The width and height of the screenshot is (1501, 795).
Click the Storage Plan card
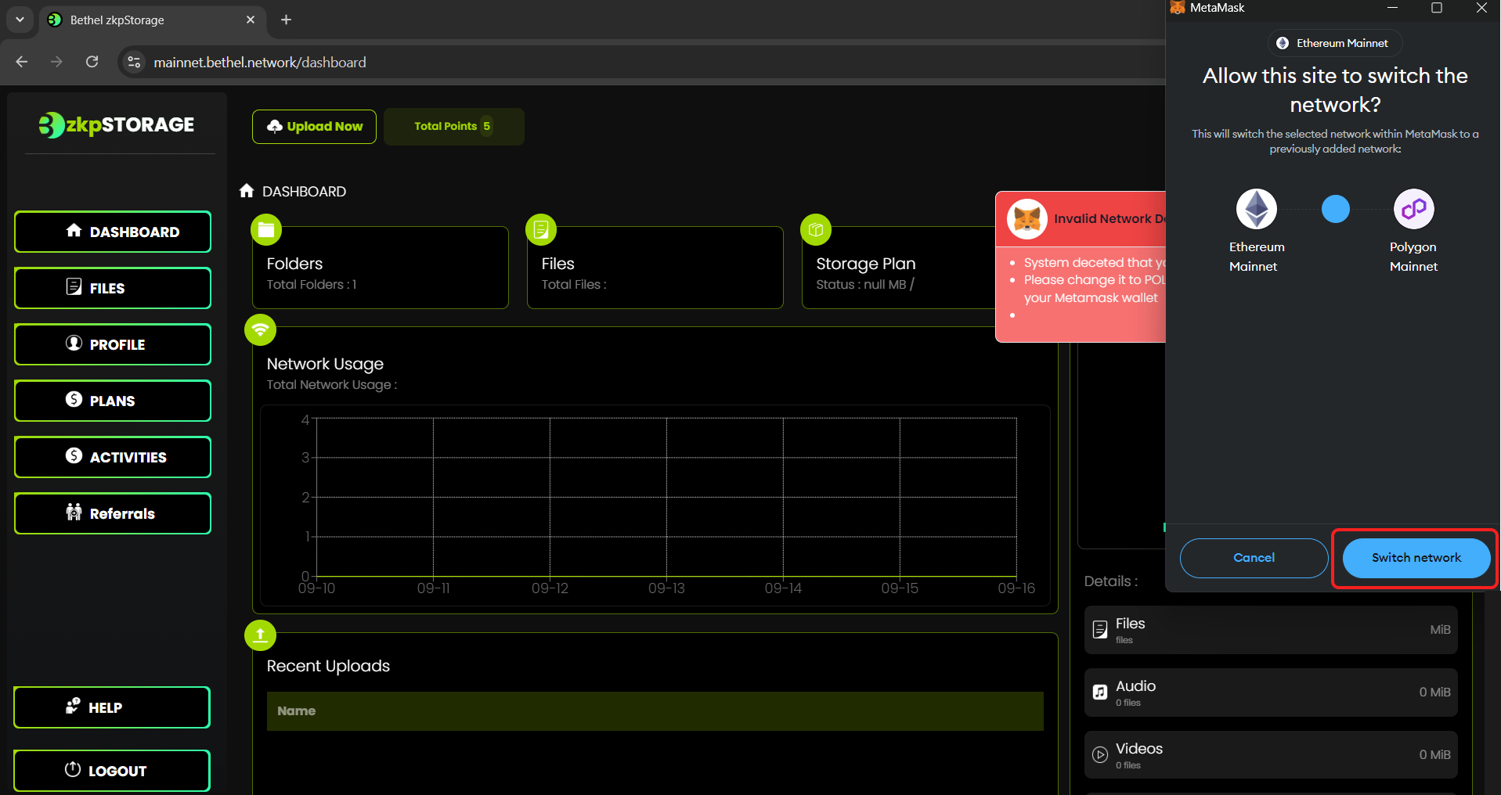(899, 268)
